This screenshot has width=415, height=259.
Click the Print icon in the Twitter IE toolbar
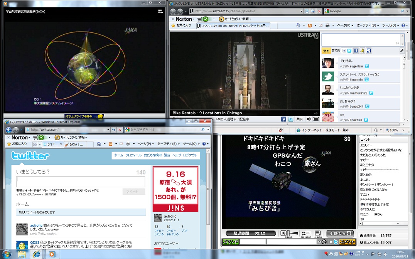[x=128, y=144]
